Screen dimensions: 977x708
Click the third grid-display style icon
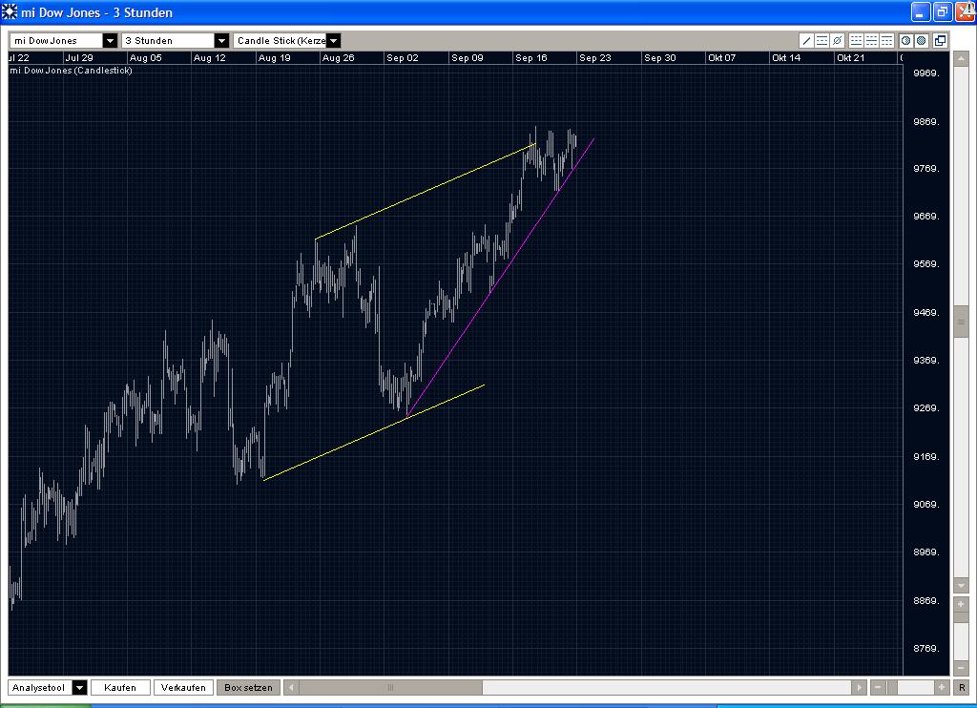click(x=887, y=41)
